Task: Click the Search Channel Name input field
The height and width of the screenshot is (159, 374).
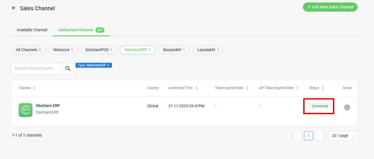Action: 37,68
